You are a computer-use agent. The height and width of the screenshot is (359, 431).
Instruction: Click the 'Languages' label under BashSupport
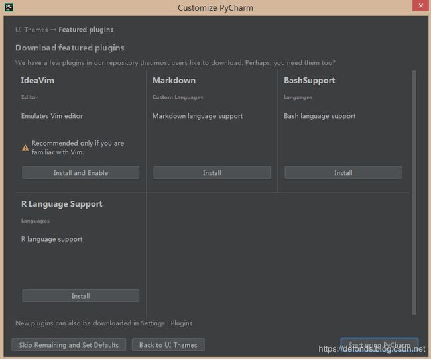pyautogui.click(x=298, y=97)
